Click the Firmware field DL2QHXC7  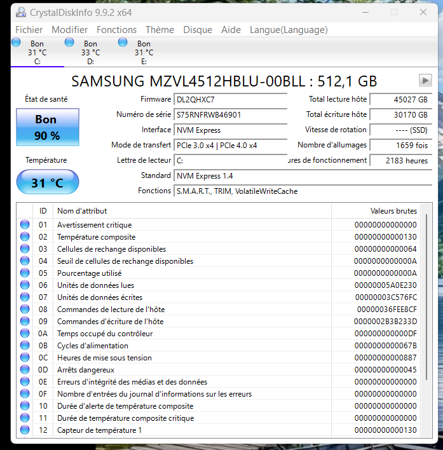pyautogui.click(x=230, y=100)
